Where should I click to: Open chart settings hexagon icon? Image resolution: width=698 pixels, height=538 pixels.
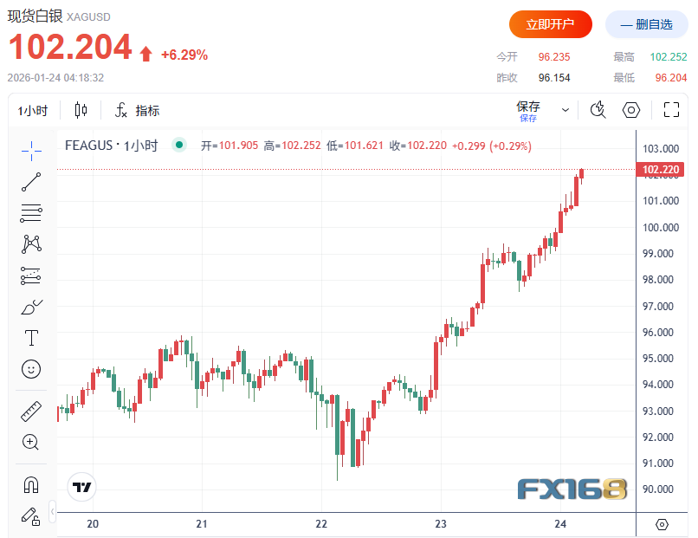[631, 110]
